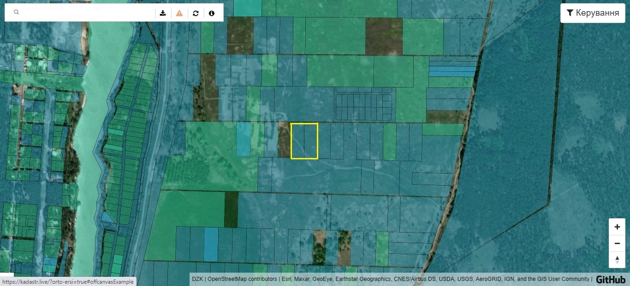The width and height of the screenshot is (630, 286).
Task: Click the thin bright blue strip parcel upper right
Action: pos(452,71)
